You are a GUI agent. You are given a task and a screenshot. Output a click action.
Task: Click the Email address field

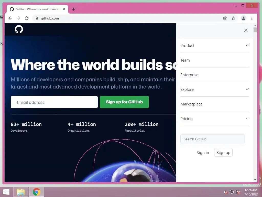[x=54, y=102]
